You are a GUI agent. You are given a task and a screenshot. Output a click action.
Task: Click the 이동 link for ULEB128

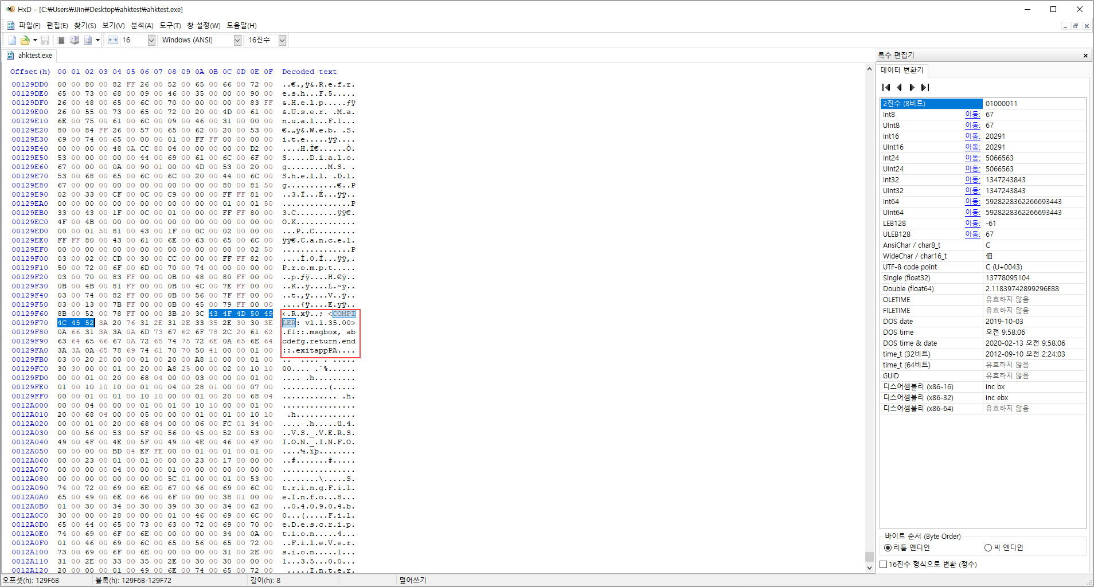coord(972,234)
